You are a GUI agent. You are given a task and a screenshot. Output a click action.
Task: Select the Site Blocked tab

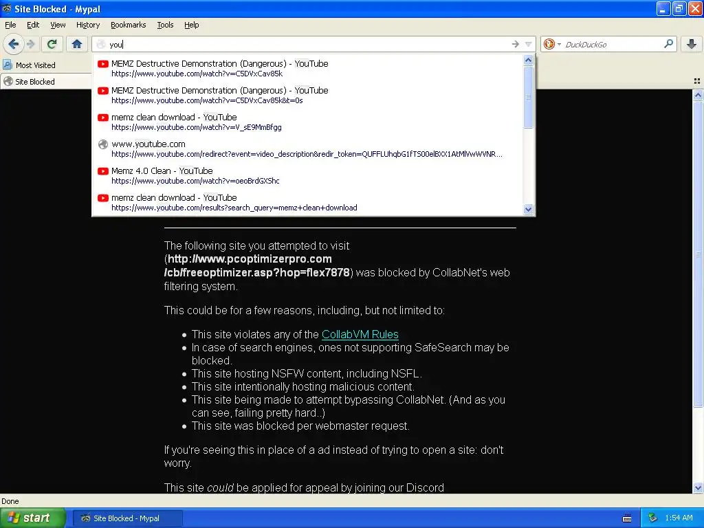tap(45, 82)
